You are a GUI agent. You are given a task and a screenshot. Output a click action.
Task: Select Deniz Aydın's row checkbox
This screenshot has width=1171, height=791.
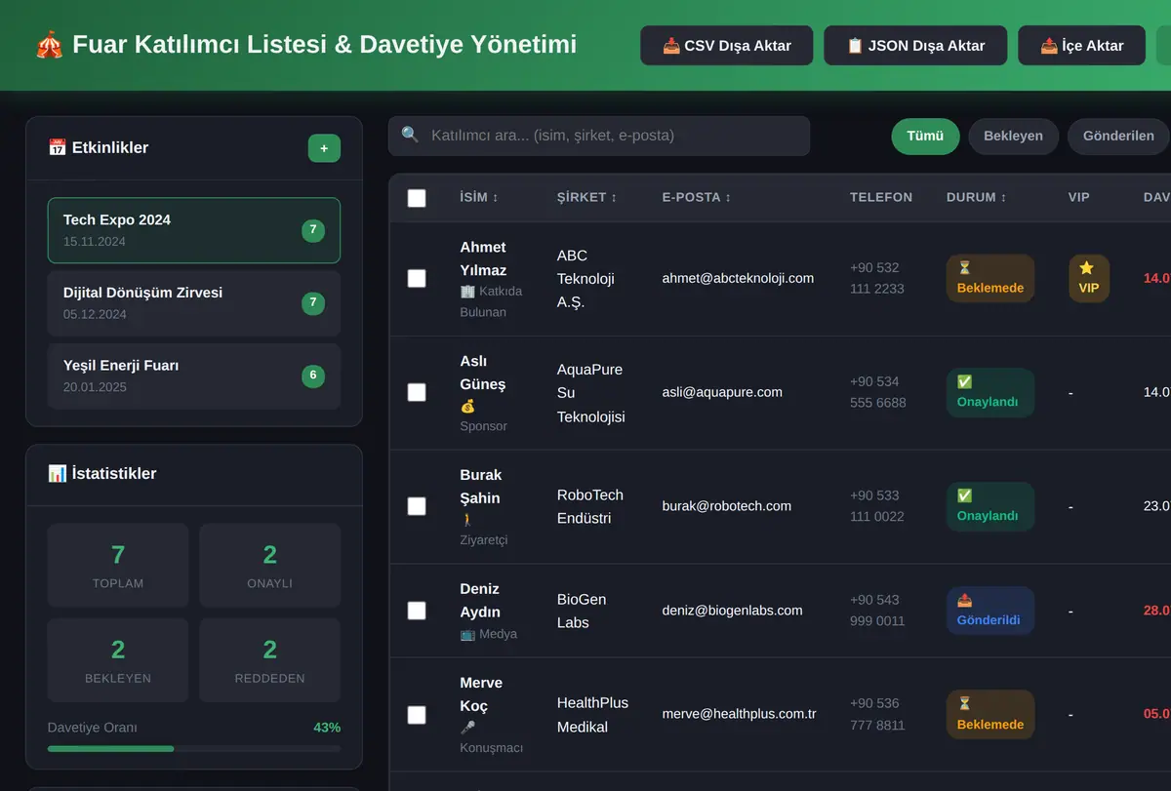click(x=417, y=611)
